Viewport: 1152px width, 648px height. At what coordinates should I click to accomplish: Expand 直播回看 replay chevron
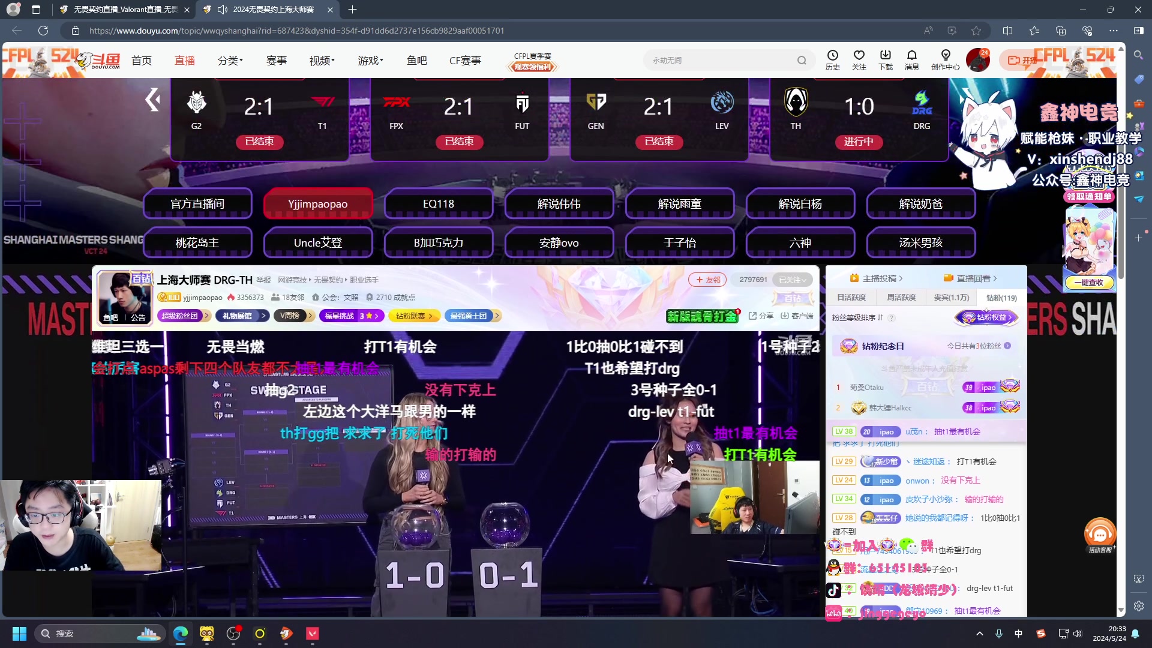click(995, 278)
